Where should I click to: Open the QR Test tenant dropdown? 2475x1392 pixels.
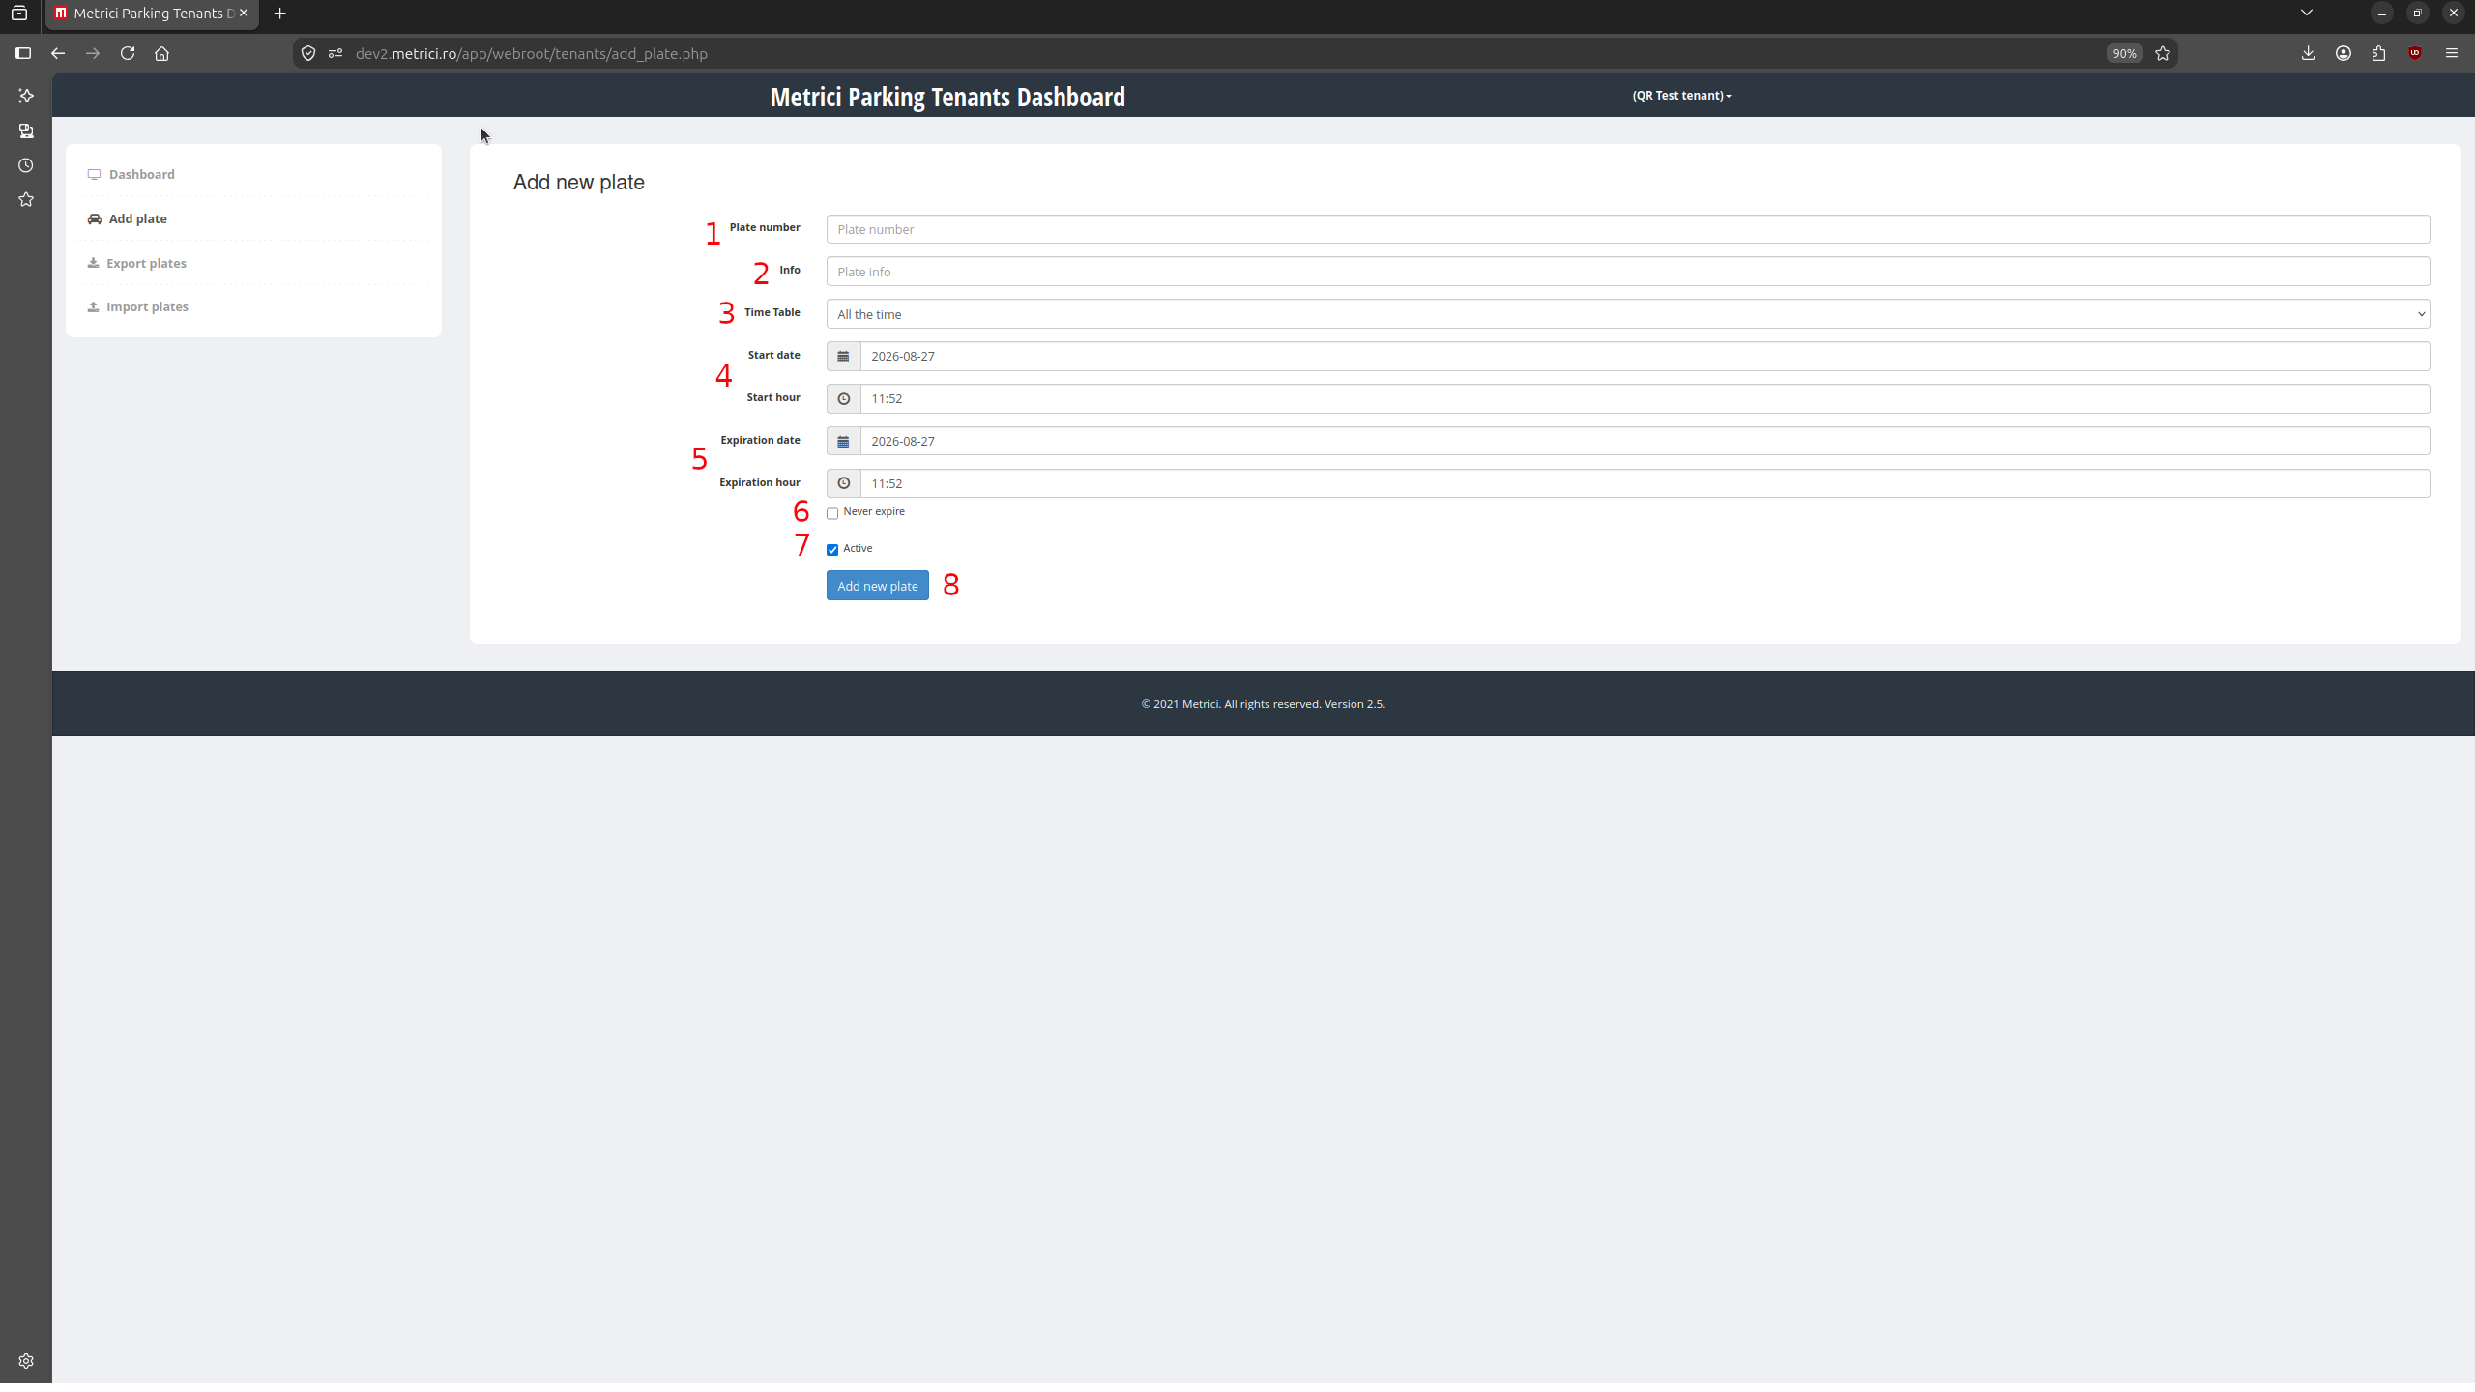(1681, 95)
